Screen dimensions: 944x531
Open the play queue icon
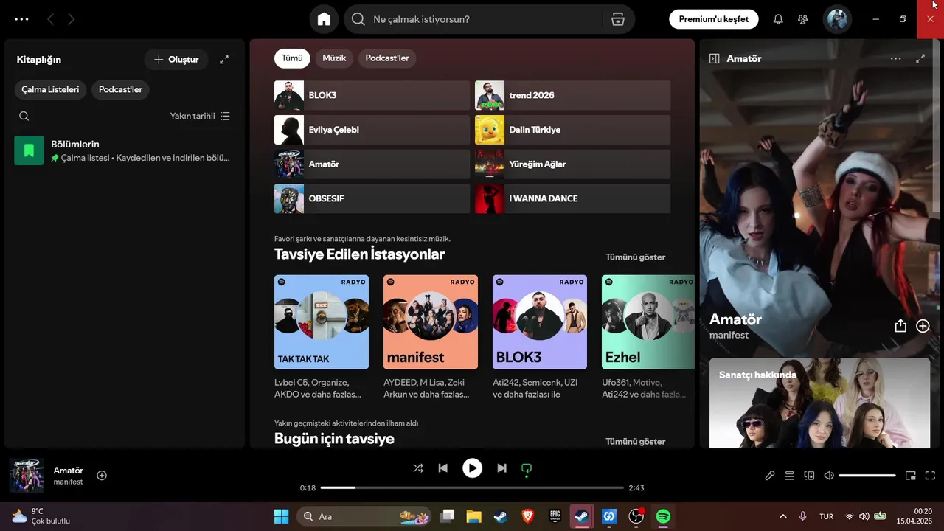point(790,476)
